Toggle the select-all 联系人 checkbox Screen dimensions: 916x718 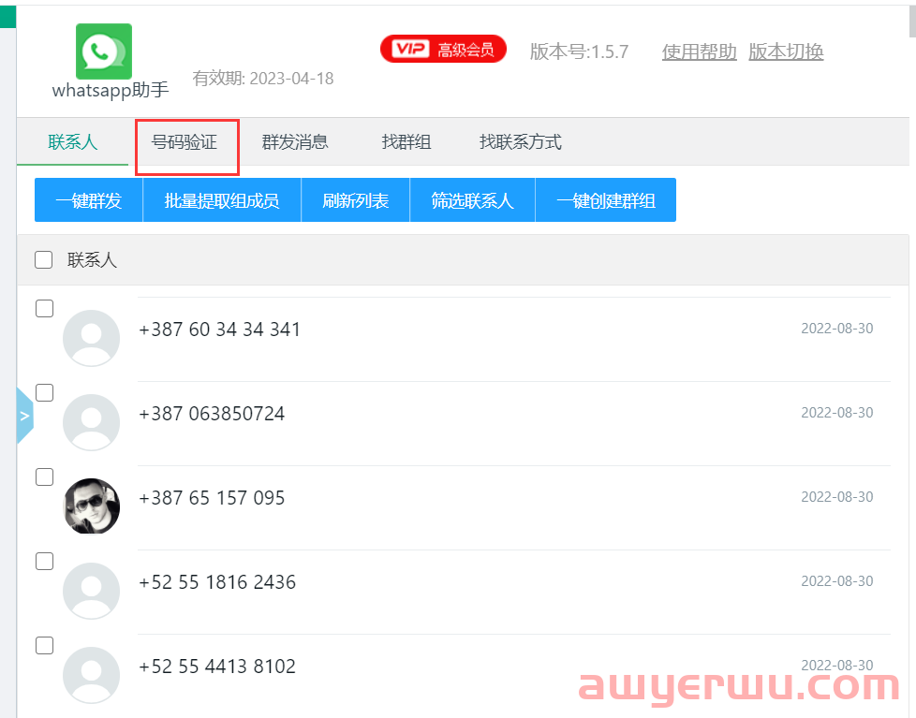click(43, 259)
